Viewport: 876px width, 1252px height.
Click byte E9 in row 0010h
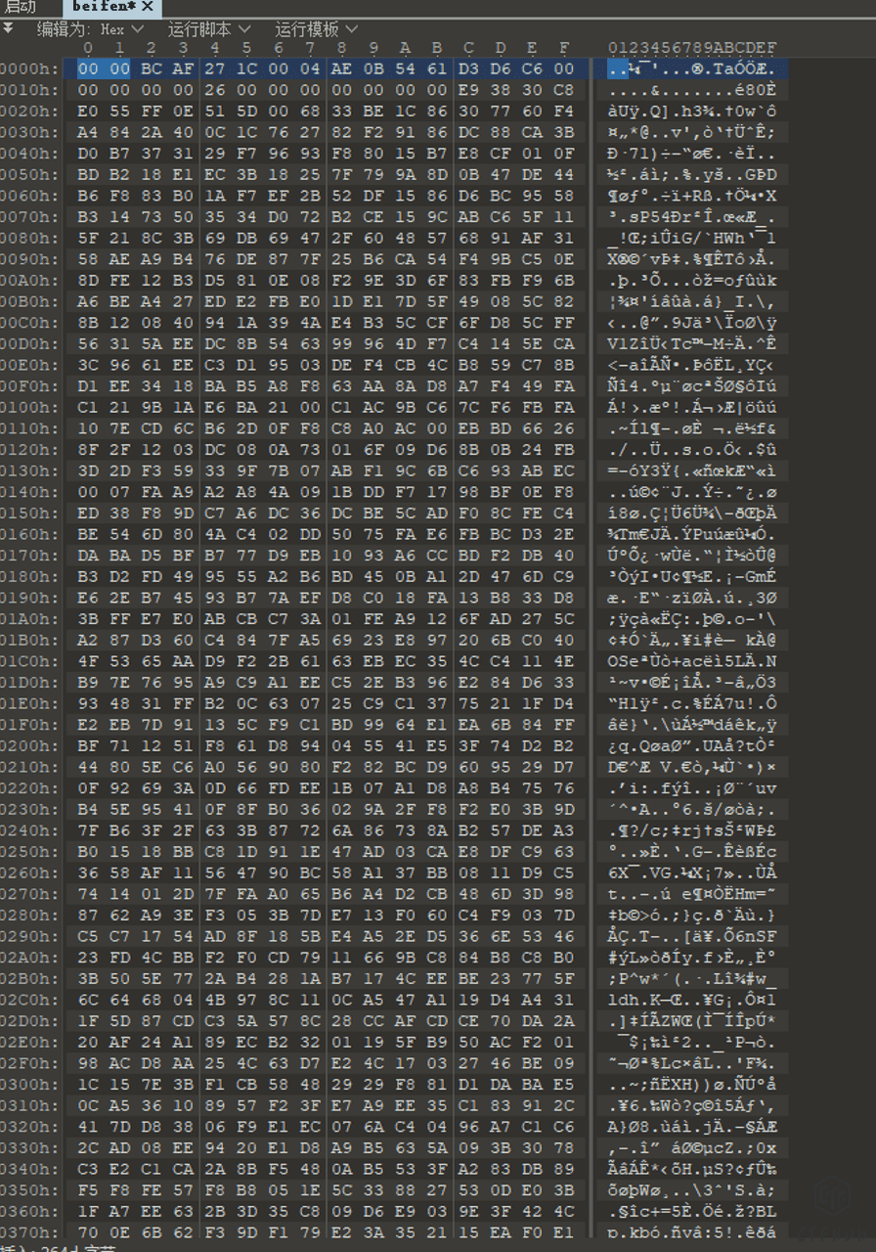point(467,89)
